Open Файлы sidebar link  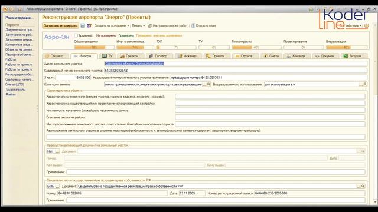click(11, 94)
